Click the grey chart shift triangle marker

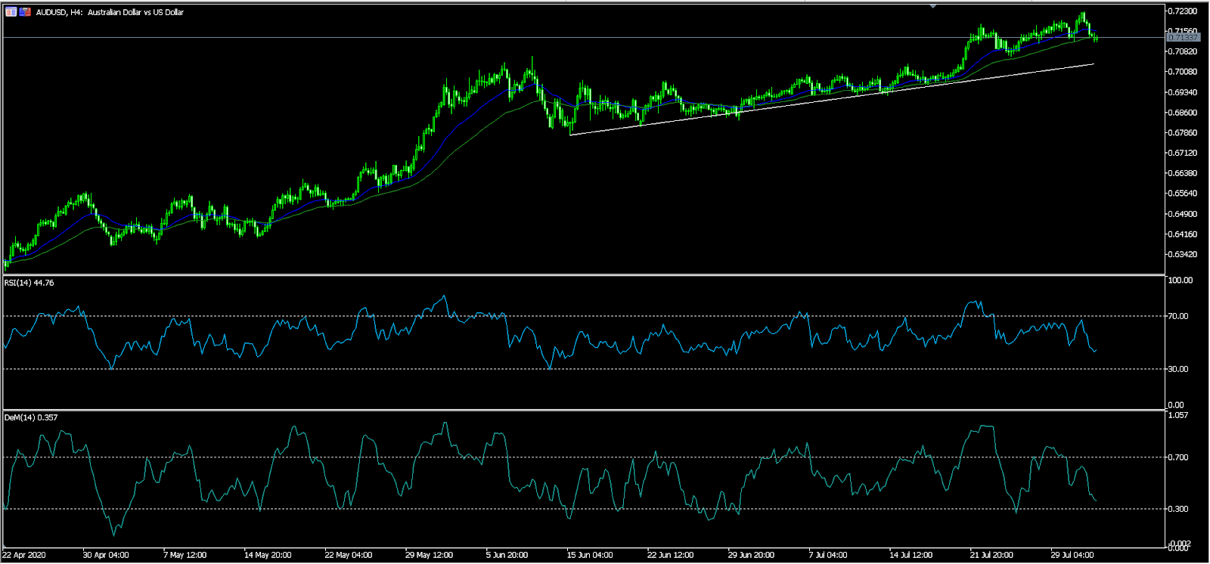click(x=933, y=6)
